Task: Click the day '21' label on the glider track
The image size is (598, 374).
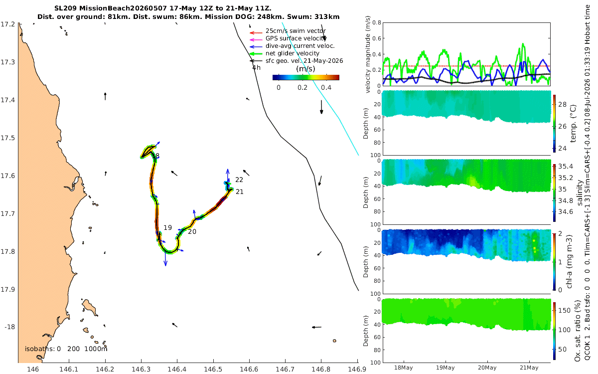Action: [x=239, y=191]
